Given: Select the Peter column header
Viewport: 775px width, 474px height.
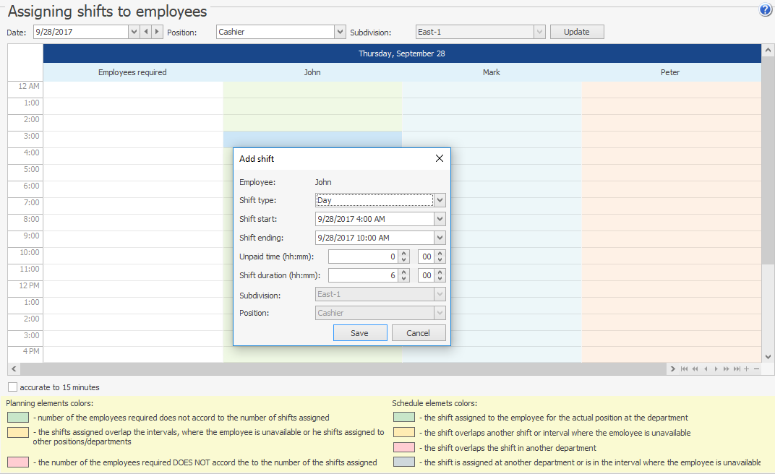Looking at the screenshot, I should coord(670,72).
